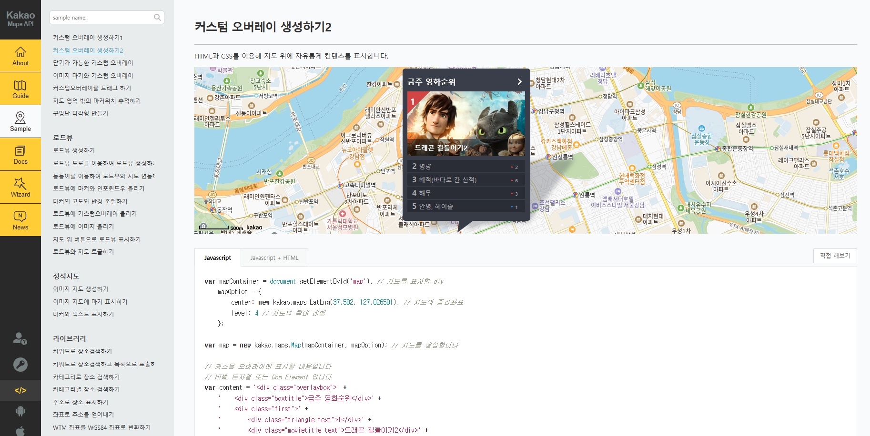Image resolution: width=870 pixels, height=436 pixels.
Task: Open 지도 영역 밖의 마커위치 추적하기
Action: tap(97, 101)
